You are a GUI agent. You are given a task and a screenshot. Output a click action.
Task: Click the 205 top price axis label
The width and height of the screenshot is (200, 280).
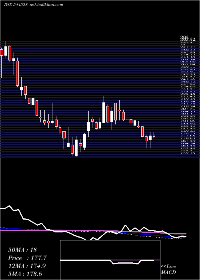click(184, 37)
